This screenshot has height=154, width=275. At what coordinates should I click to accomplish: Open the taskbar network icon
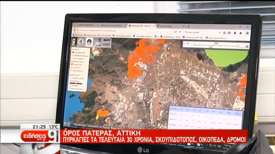tap(211, 145)
